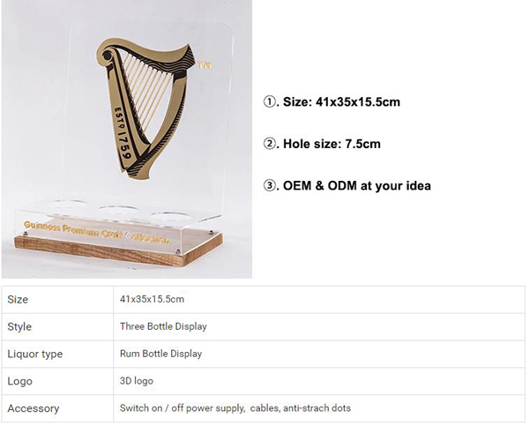The height and width of the screenshot is (426, 529).
Task: Click the 3D logo table value
Action: (137, 381)
